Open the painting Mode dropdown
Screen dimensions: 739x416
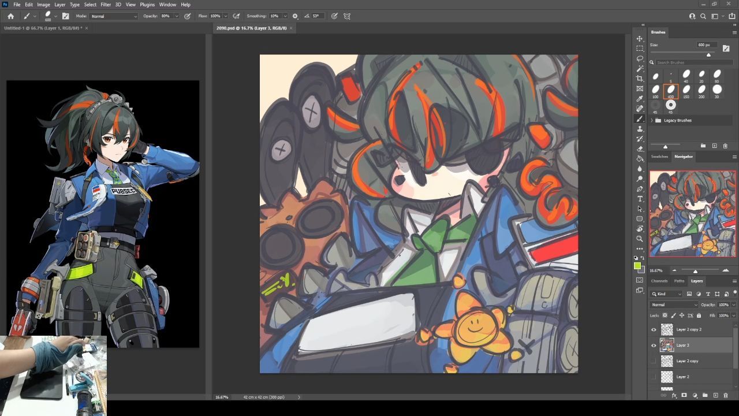point(114,16)
